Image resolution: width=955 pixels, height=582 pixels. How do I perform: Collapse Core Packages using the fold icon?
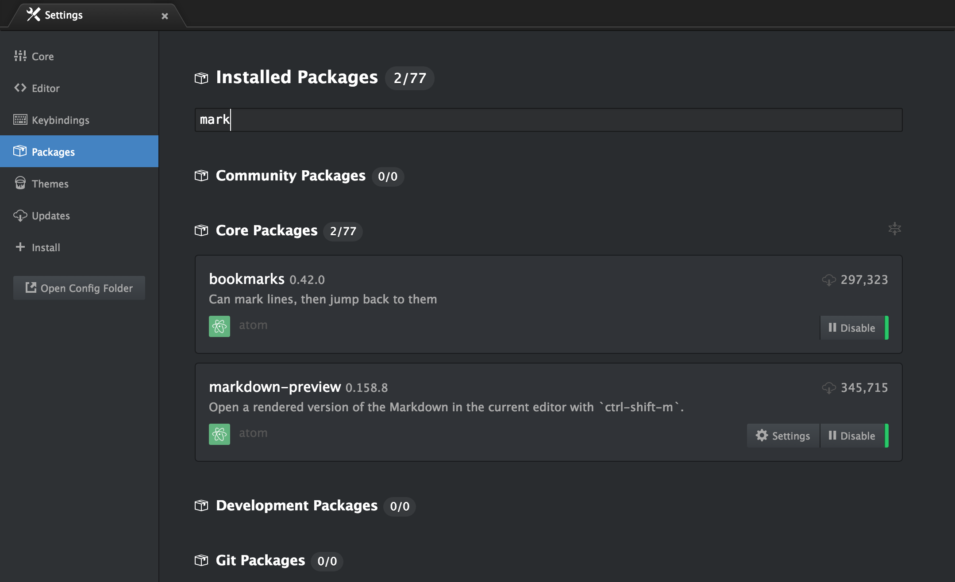click(894, 229)
